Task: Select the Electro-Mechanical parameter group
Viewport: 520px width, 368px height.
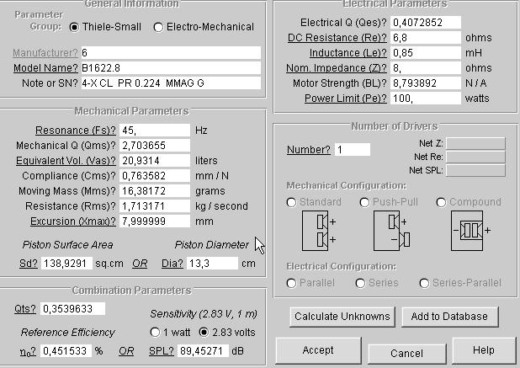Action: [x=158, y=27]
